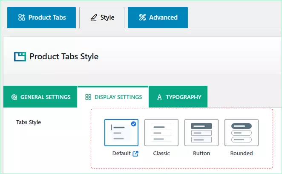Click the palette icon beside General Settings
Image resolution: width=282 pixels, height=174 pixels.
14,97
